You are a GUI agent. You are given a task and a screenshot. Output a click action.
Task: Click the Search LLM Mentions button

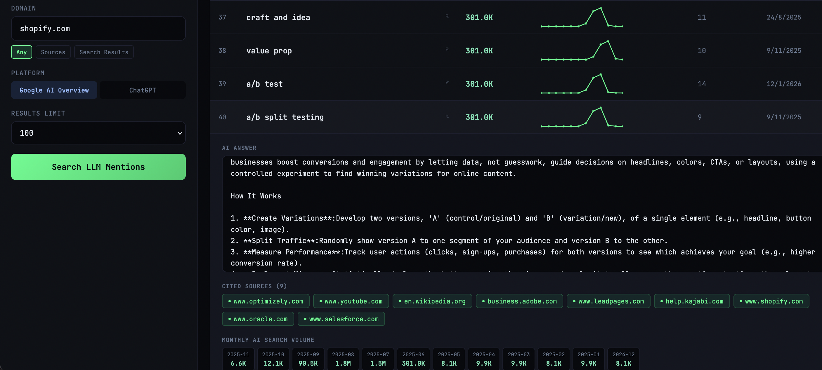(x=98, y=167)
